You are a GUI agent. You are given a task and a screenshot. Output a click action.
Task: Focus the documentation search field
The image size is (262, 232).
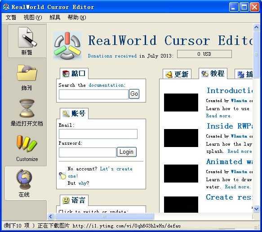(x=93, y=94)
